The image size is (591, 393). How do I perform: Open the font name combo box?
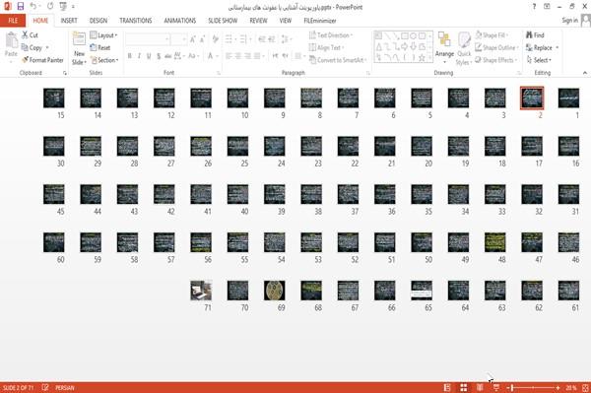tap(148, 39)
